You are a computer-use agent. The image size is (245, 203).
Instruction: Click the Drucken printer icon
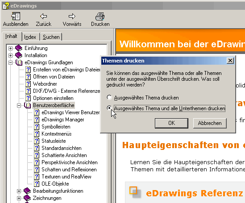click(100, 16)
